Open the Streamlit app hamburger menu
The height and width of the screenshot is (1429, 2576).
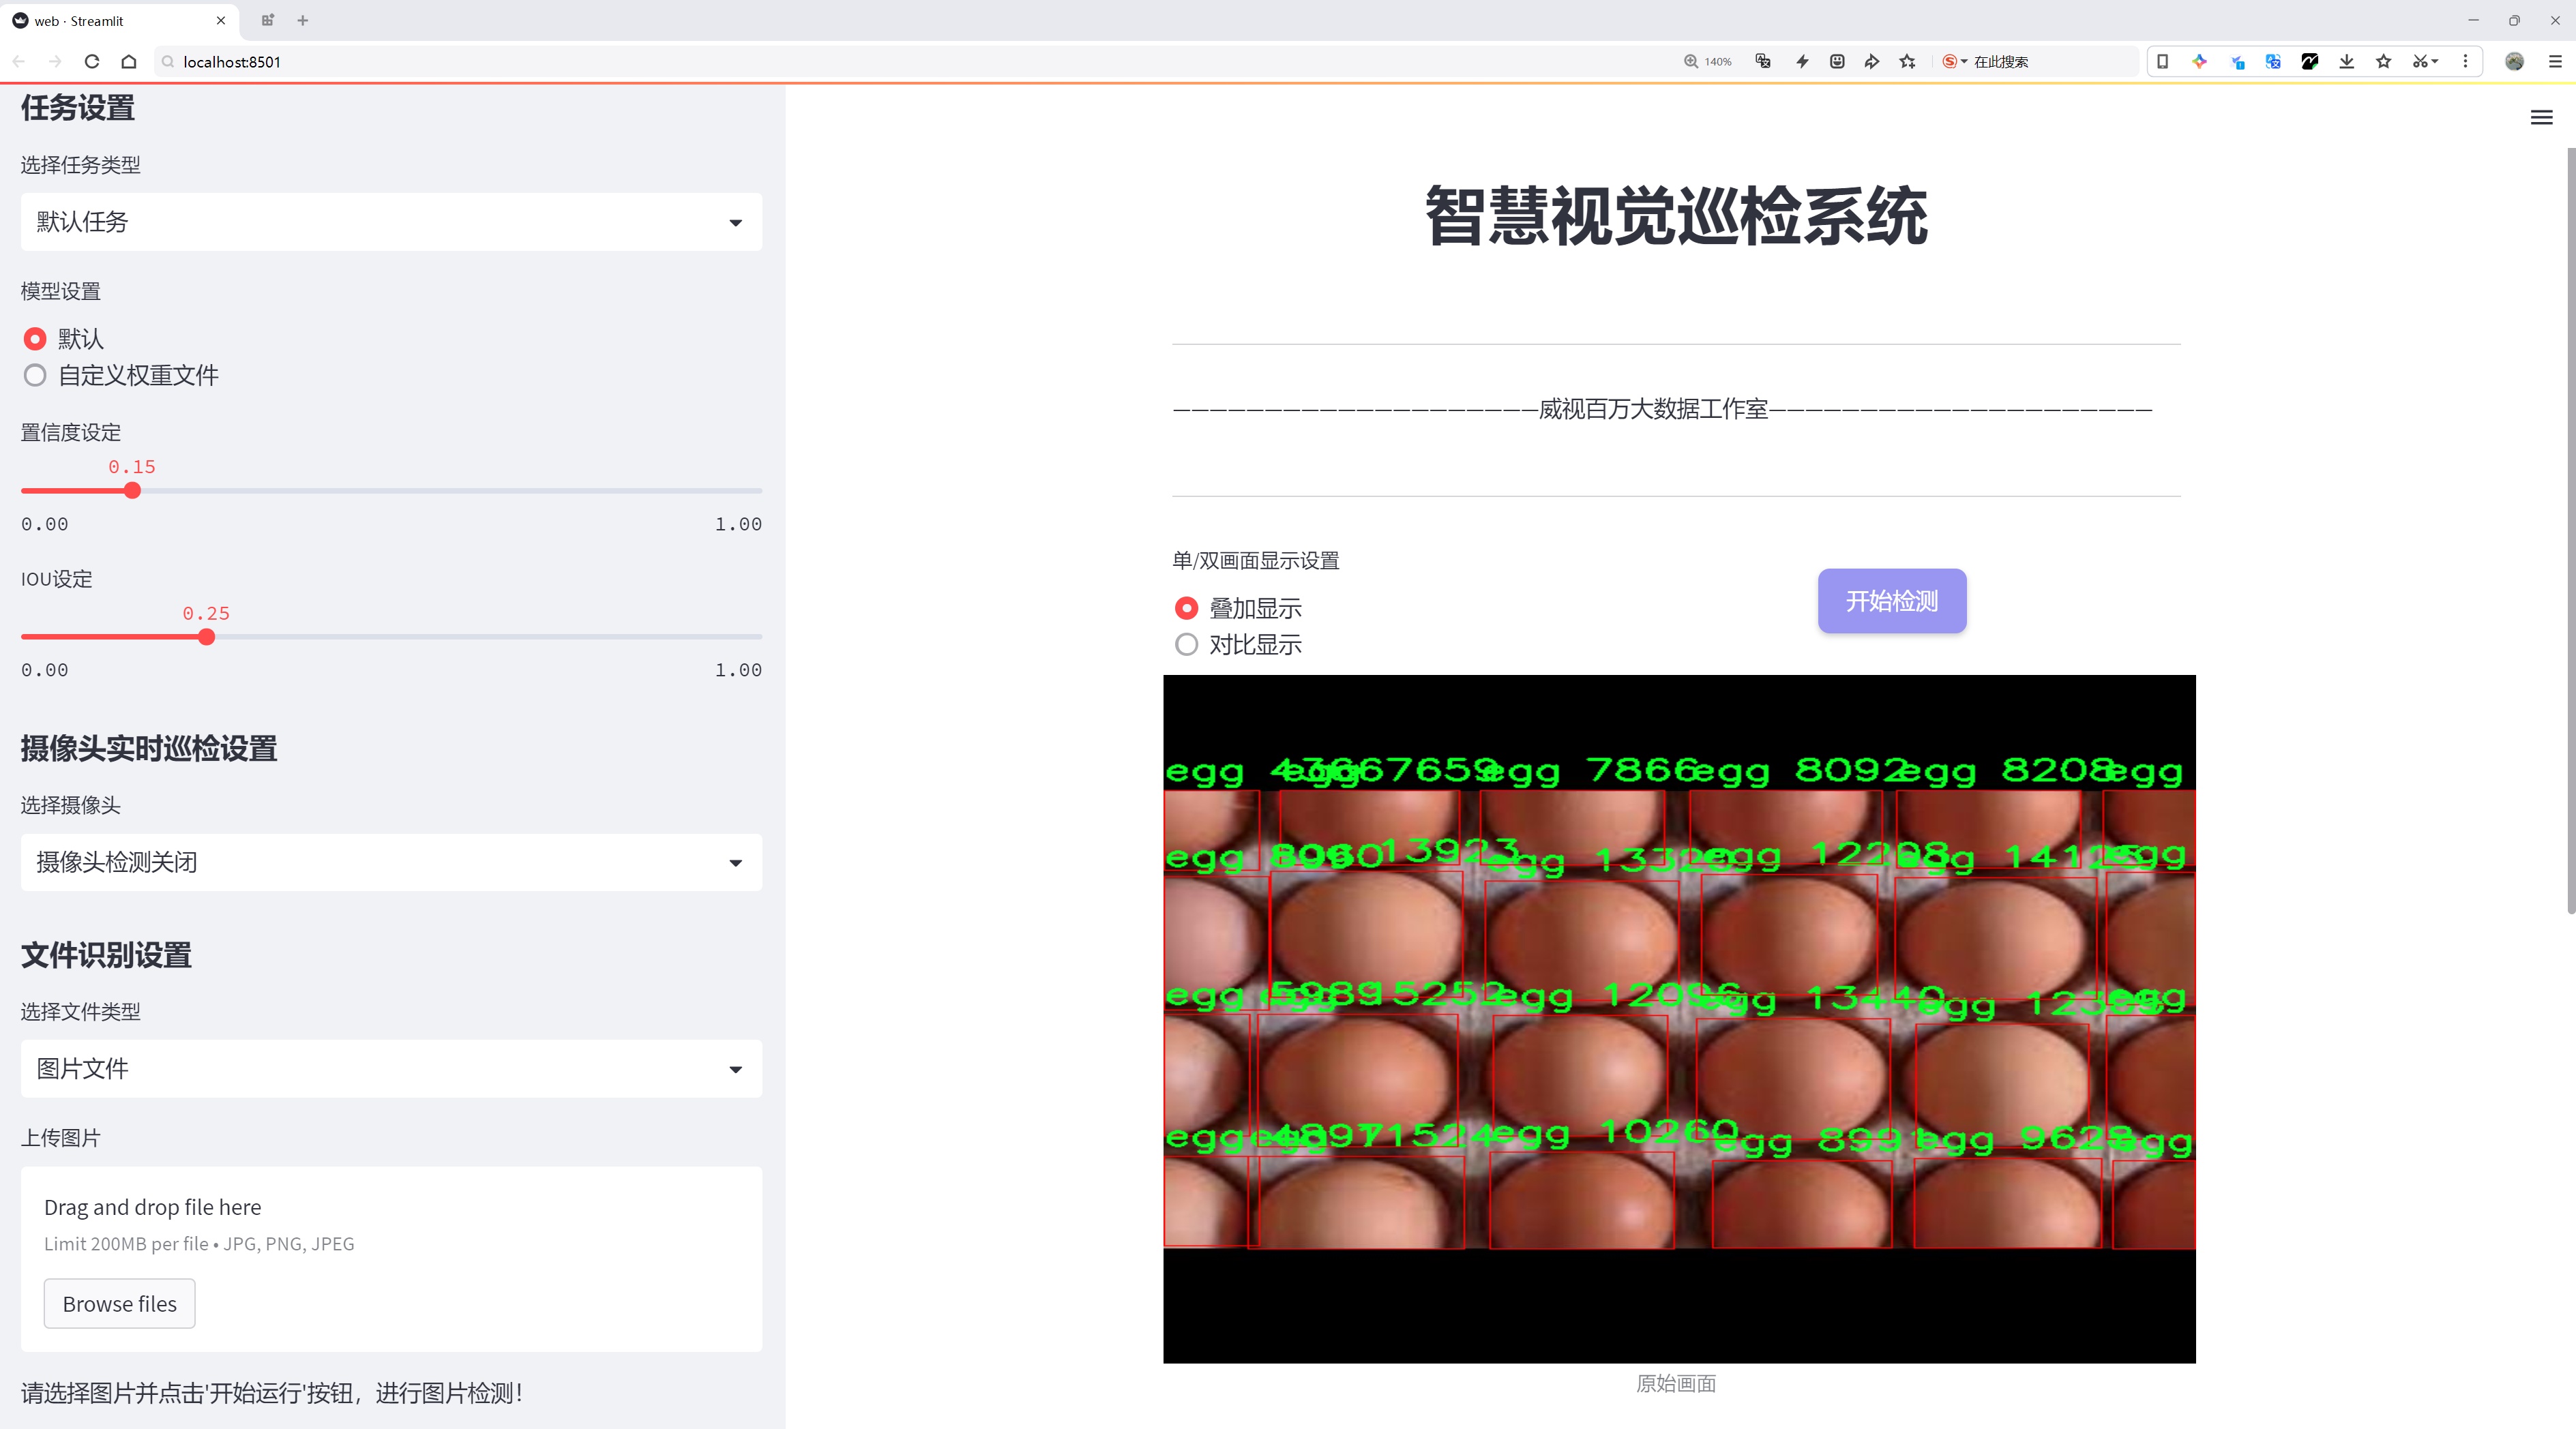tap(2541, 118)
